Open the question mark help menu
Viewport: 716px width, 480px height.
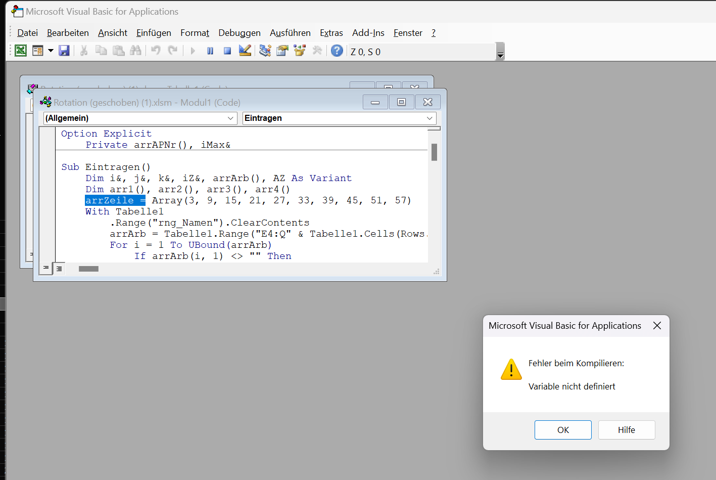[434, 33]
